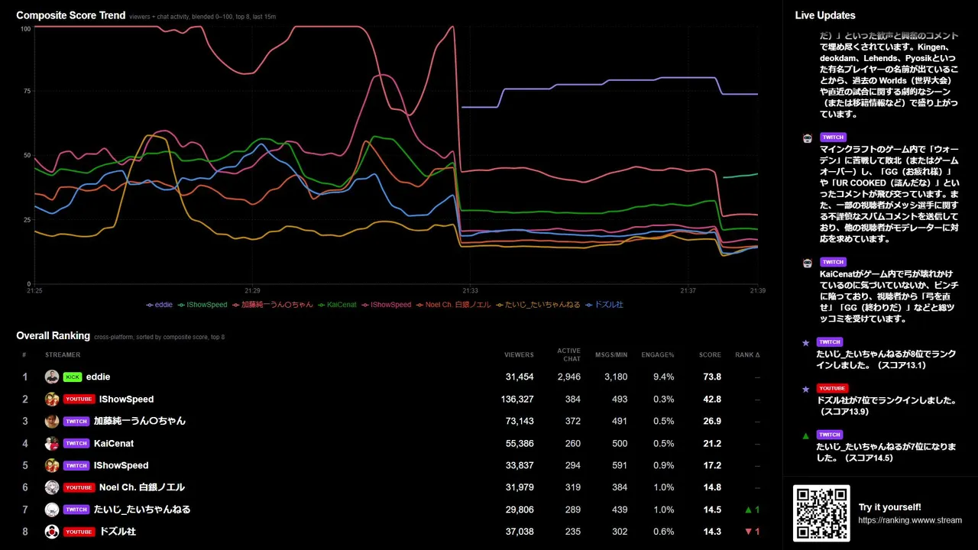Click the 37,038 viewers value
The height and width of the screenshot is (550, 978).
520,532
